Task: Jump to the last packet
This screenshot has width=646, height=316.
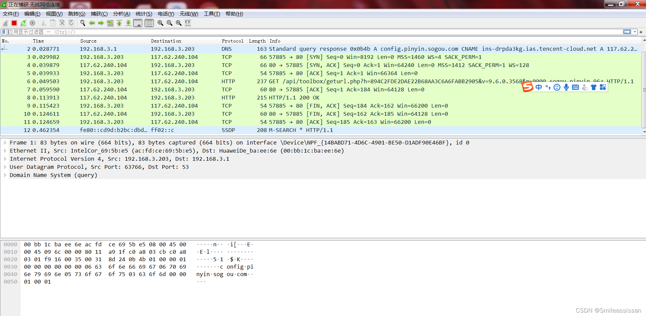Action: pyautogui.click(x=128, y=23)
